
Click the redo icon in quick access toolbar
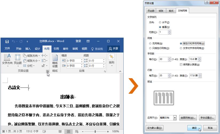click(x=21, y=41)
